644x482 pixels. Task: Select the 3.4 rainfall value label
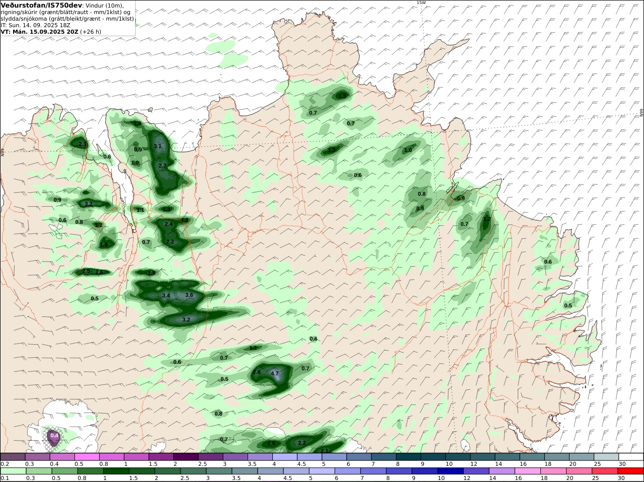tap(166, 295)
